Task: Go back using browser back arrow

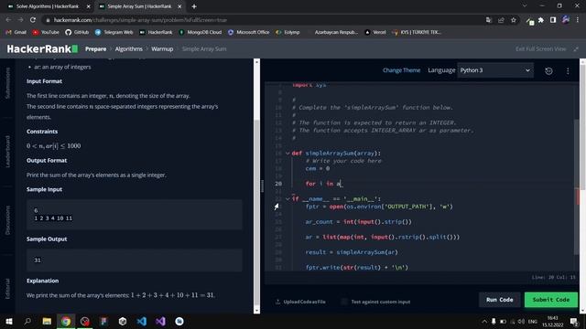Action: click(8, 20)
